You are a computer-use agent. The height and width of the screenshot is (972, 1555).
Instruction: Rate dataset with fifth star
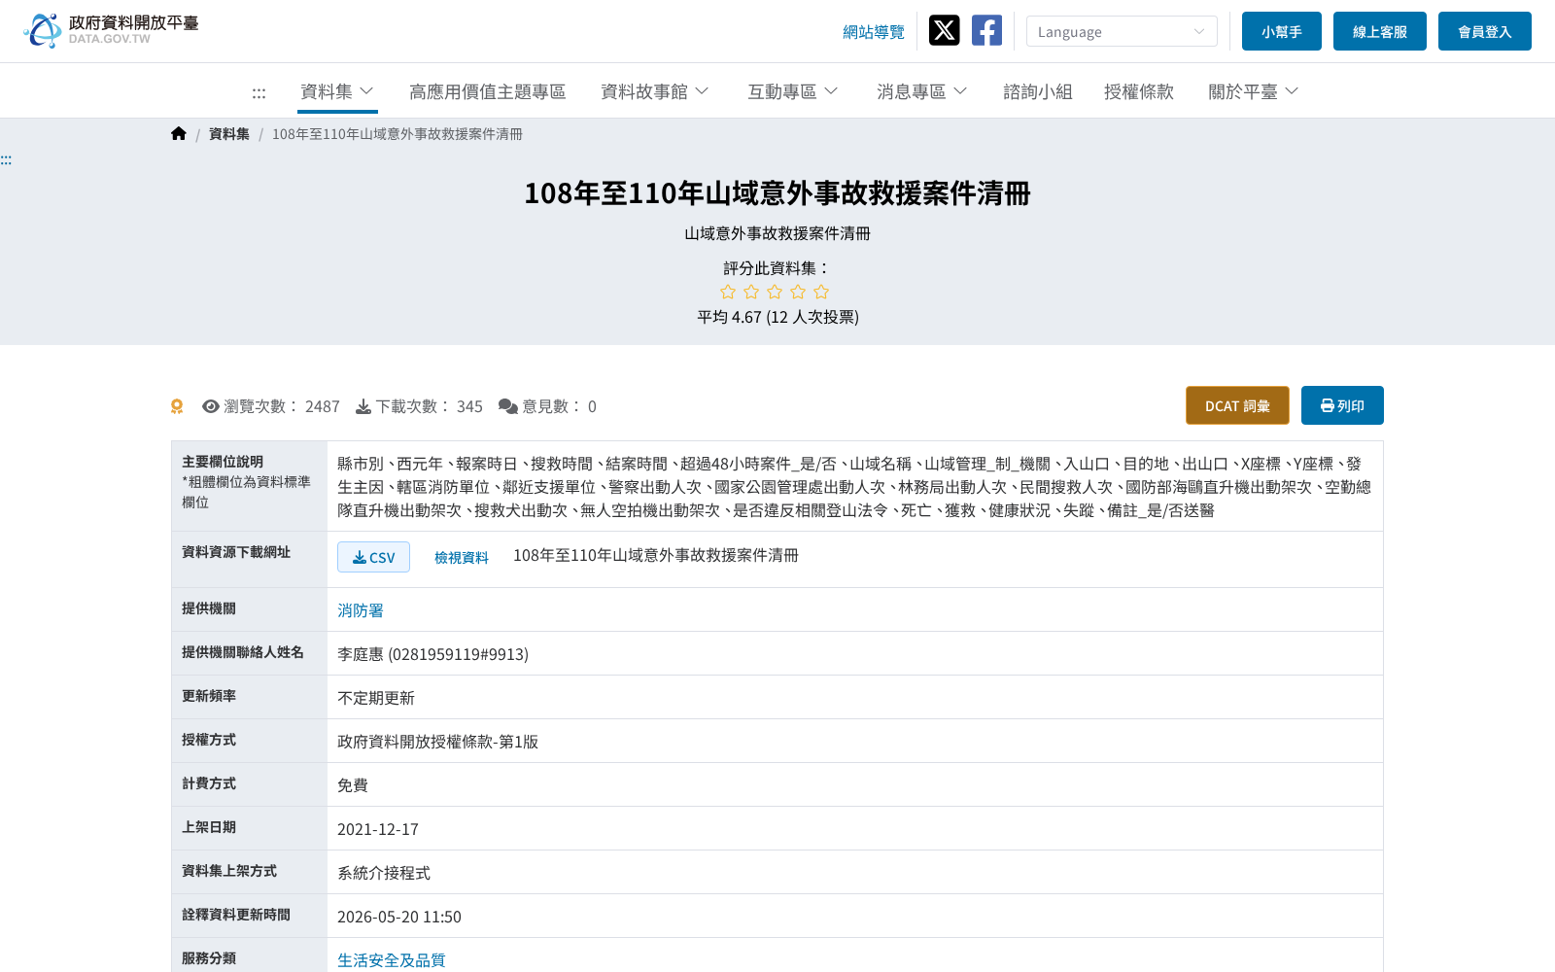tap(821, 292)
